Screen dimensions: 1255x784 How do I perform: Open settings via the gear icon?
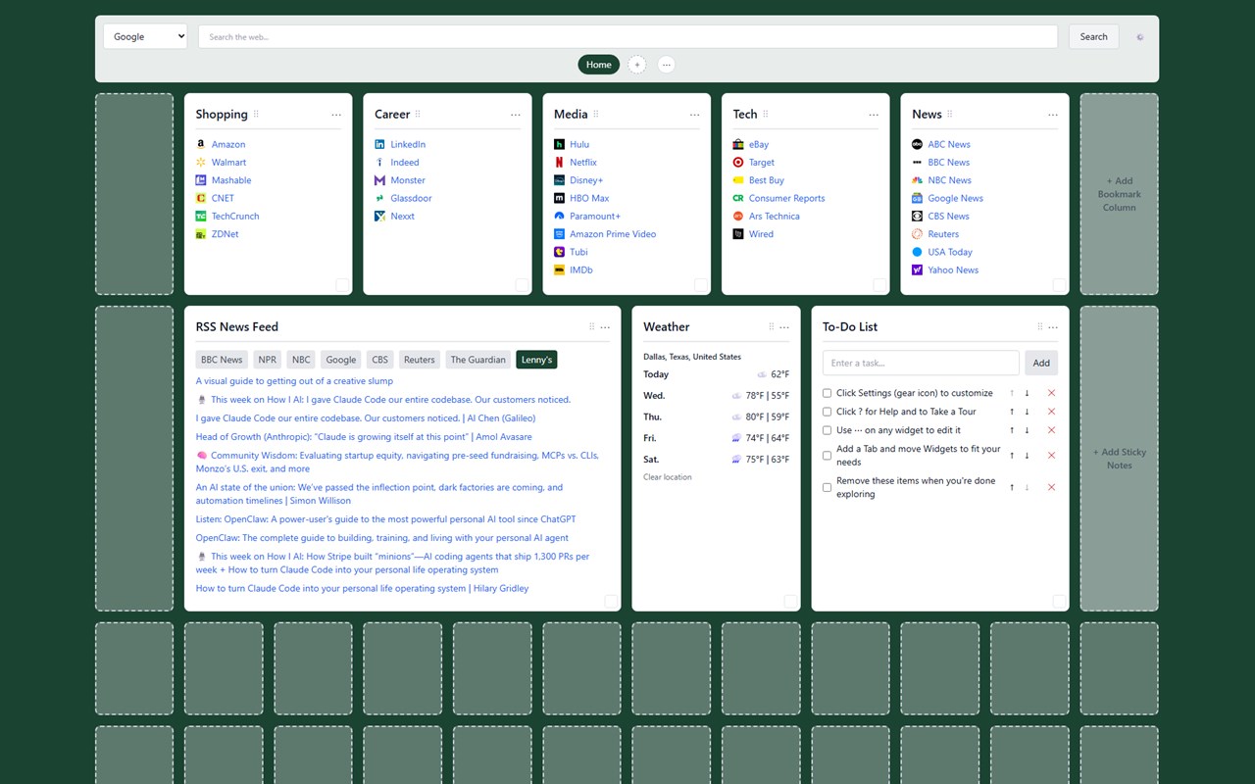[1139, 37]
